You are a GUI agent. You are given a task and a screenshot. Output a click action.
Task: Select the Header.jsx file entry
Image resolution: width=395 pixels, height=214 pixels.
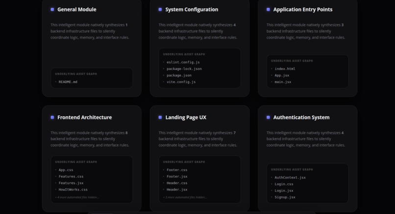177,190
